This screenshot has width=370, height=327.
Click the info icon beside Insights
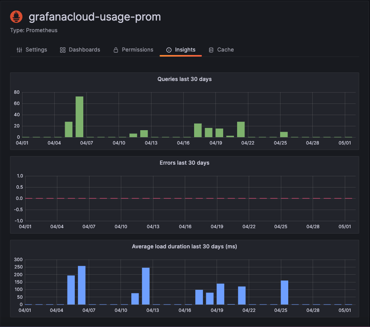point(169,50)
